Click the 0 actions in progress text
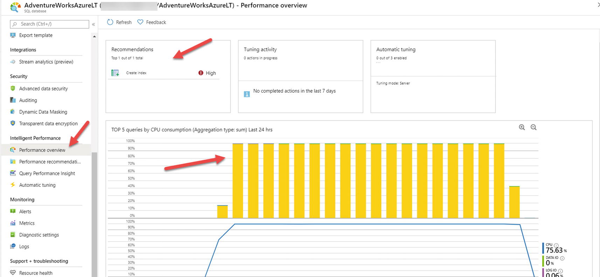The height and width of the screenshot is (277, 600). tap(261, 58)
